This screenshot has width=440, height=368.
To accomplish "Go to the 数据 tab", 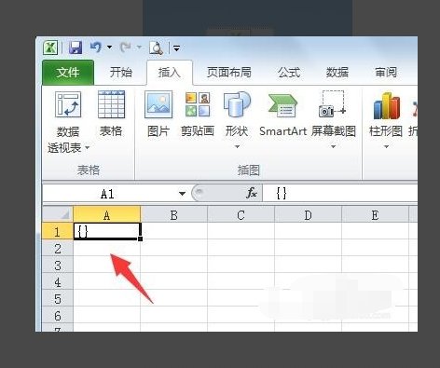I will pos(337,73).
